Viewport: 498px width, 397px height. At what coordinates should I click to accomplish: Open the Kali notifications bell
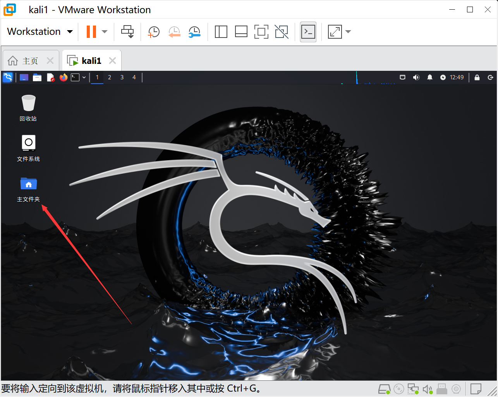tap(430, 77)
